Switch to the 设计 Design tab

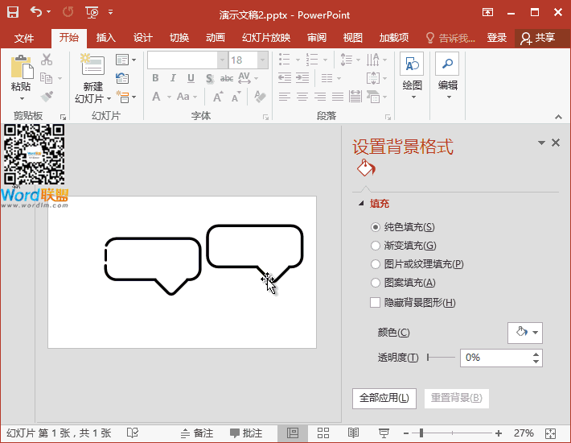(142, 37)
